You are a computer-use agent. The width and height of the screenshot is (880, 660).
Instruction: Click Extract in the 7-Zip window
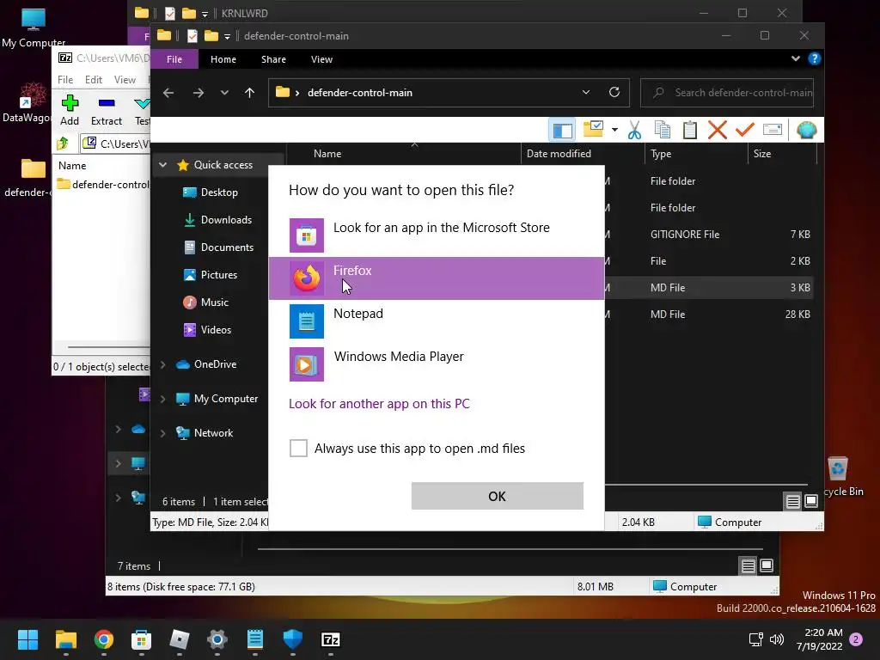pos(107,111)
